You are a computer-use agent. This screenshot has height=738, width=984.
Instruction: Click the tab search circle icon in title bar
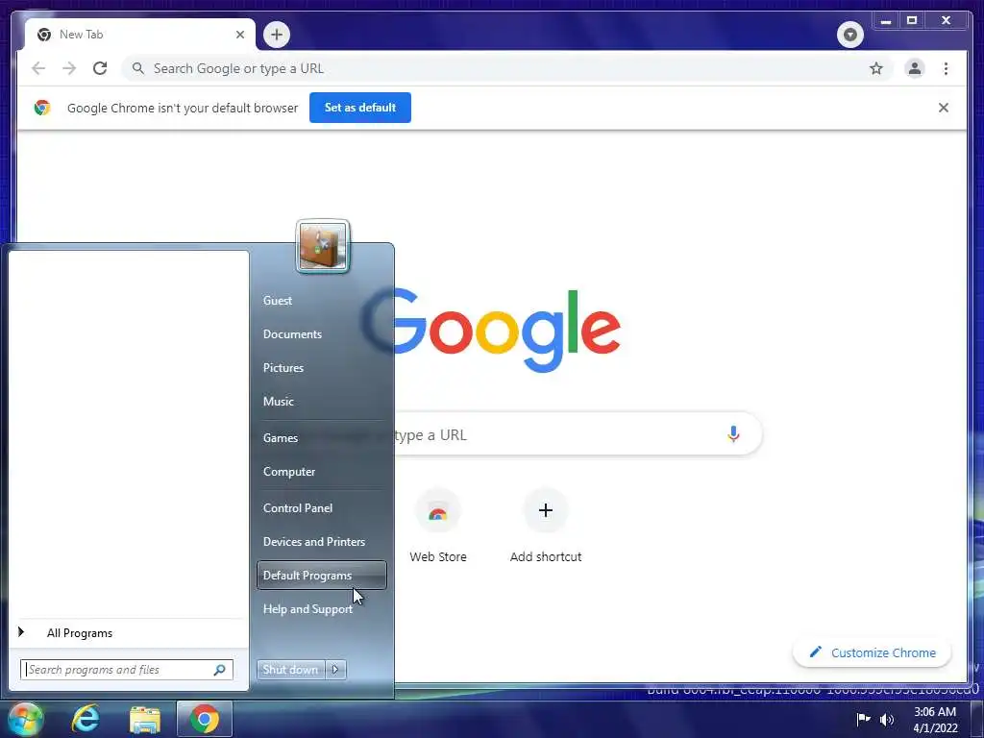pos(850,35)
